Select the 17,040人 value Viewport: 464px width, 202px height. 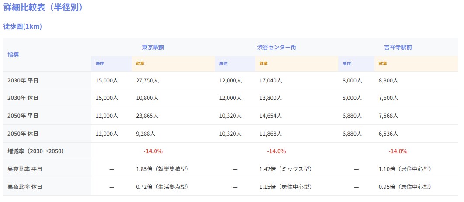[x=270, y=80]
